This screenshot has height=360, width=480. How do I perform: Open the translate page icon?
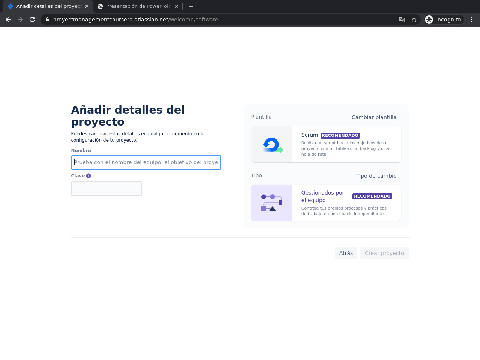tap(402, 19)
